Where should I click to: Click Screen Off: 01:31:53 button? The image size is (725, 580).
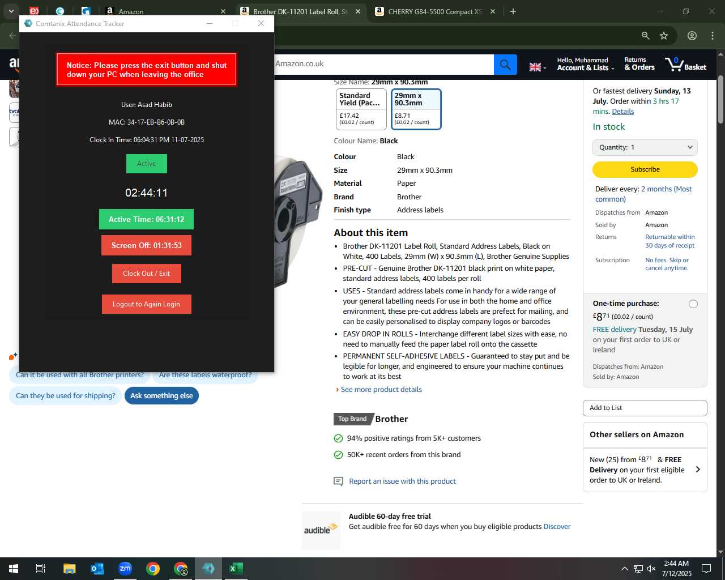[x=146, y=245]
